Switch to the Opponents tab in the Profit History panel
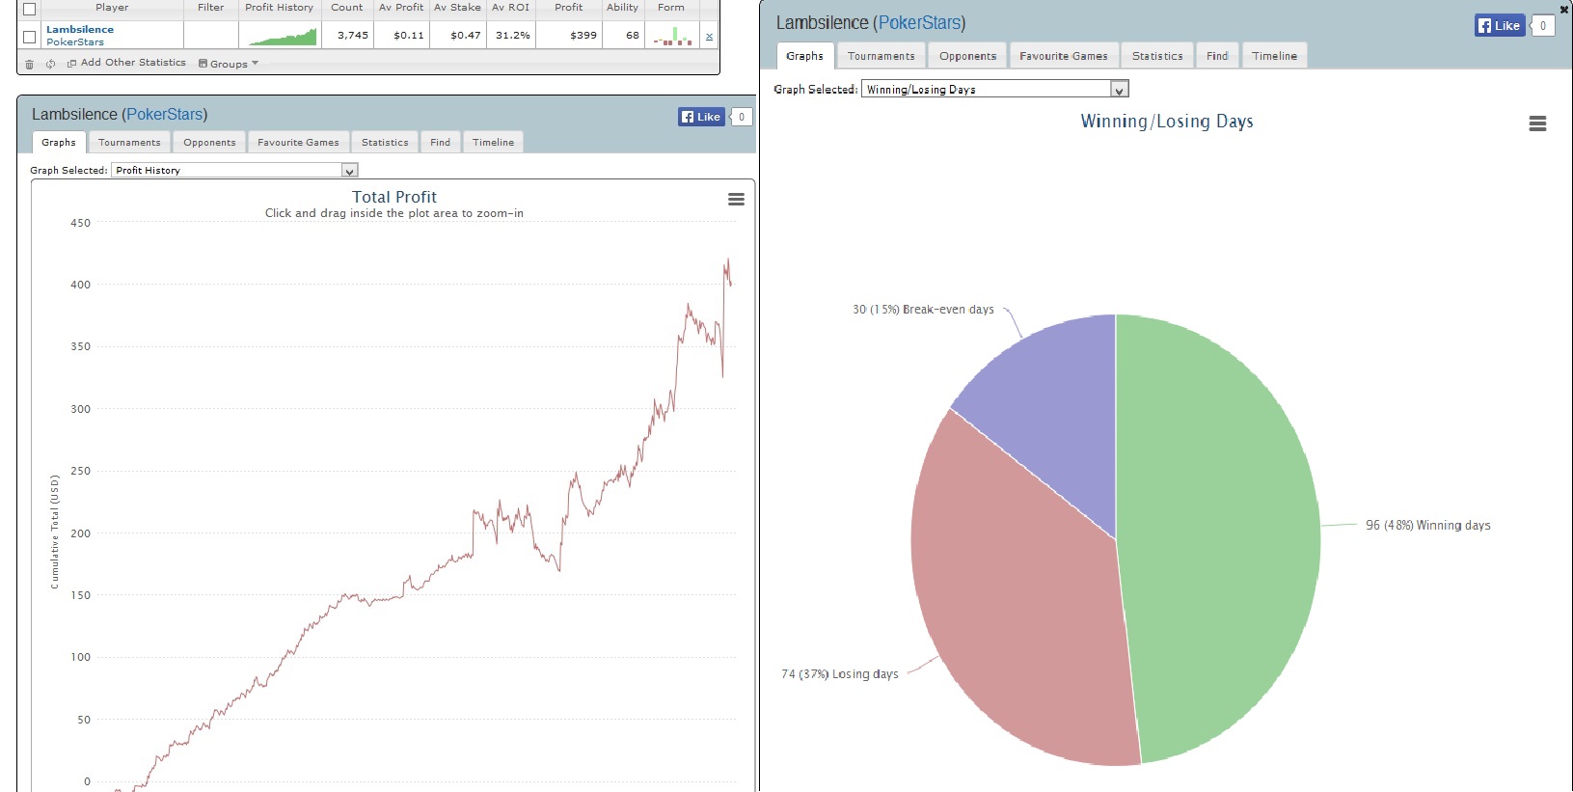1573x792 pixels. (209, 142)
